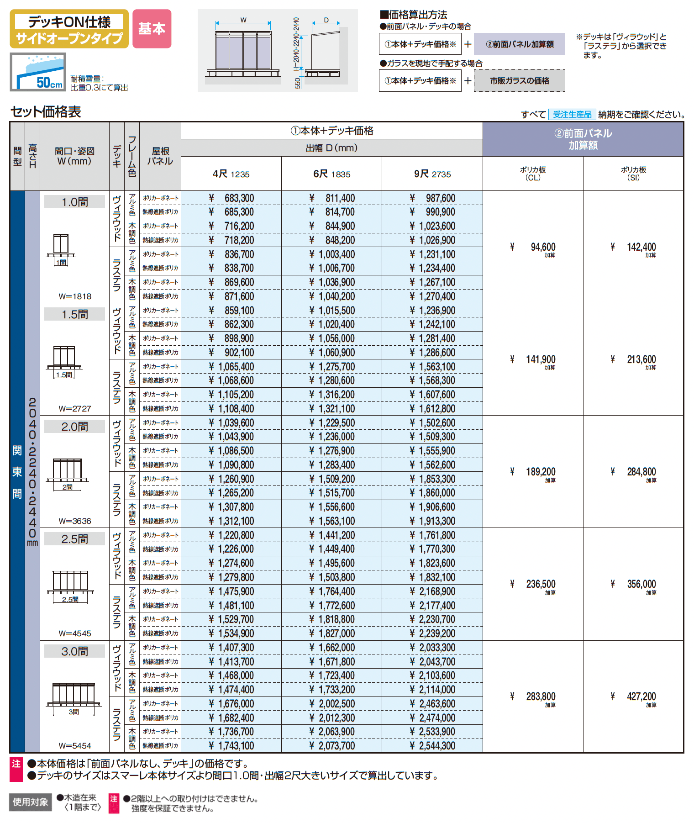Click the pink 基本 badge
Viewport: 694px width, 823px height.
coord(152,29)
